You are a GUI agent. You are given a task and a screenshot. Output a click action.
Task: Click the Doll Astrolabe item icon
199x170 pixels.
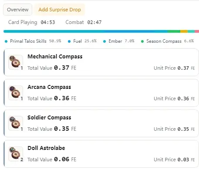click(16, 154)
